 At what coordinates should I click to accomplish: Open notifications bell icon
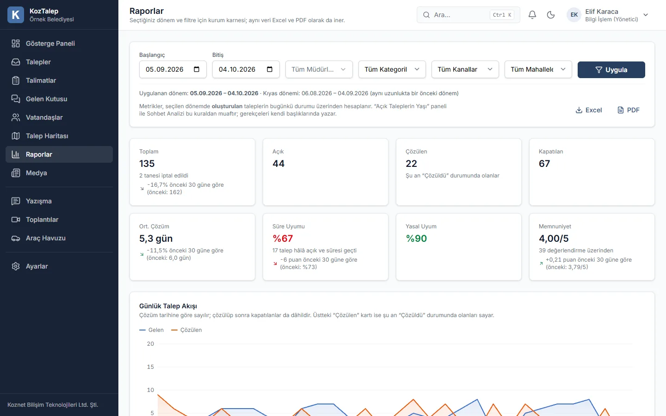532,15
